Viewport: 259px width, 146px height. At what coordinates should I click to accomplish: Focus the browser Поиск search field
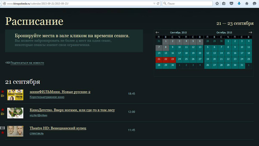(187, 4)
